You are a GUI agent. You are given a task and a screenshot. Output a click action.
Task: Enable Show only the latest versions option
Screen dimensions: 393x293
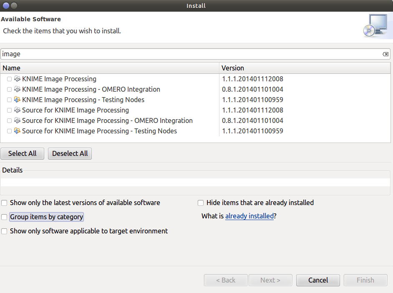tap(4, 203)
